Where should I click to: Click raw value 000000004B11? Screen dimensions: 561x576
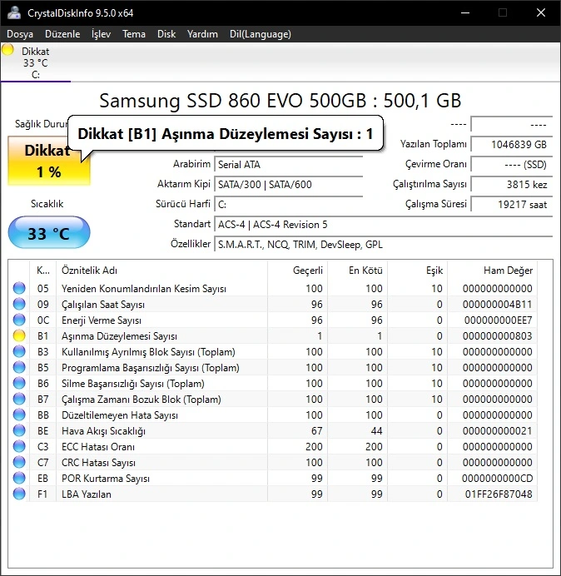click(498, 304)
